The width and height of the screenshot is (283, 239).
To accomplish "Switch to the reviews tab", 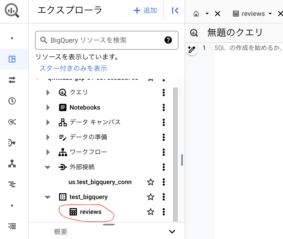I will tap(249, 14).
